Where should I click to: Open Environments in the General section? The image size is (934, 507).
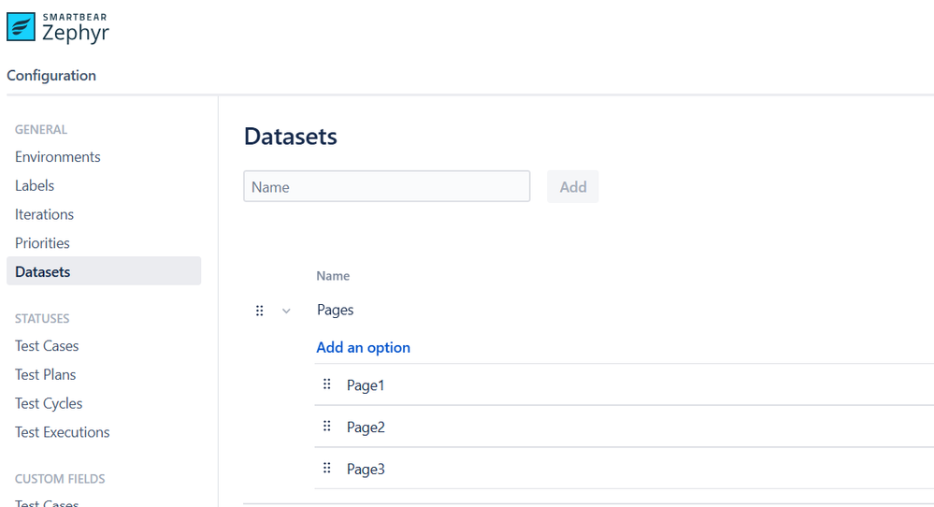[58, 157]
